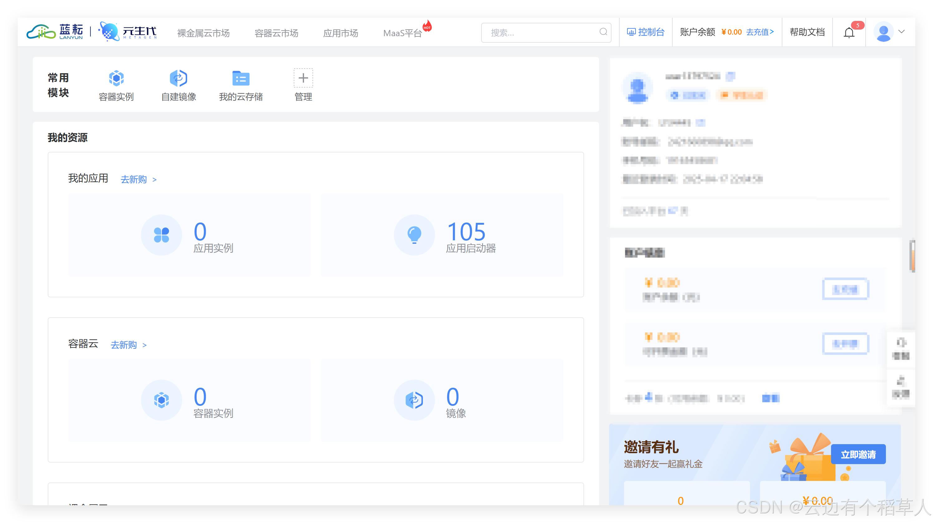Click the 镜像 count icon

[414, 400]
